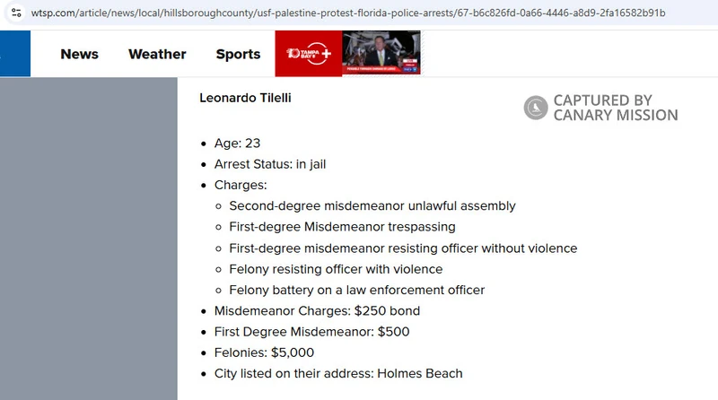Click the Canary Mission circular logo icon
The image size is (718, 400).
pyautogui.click(x=536, y=108)
